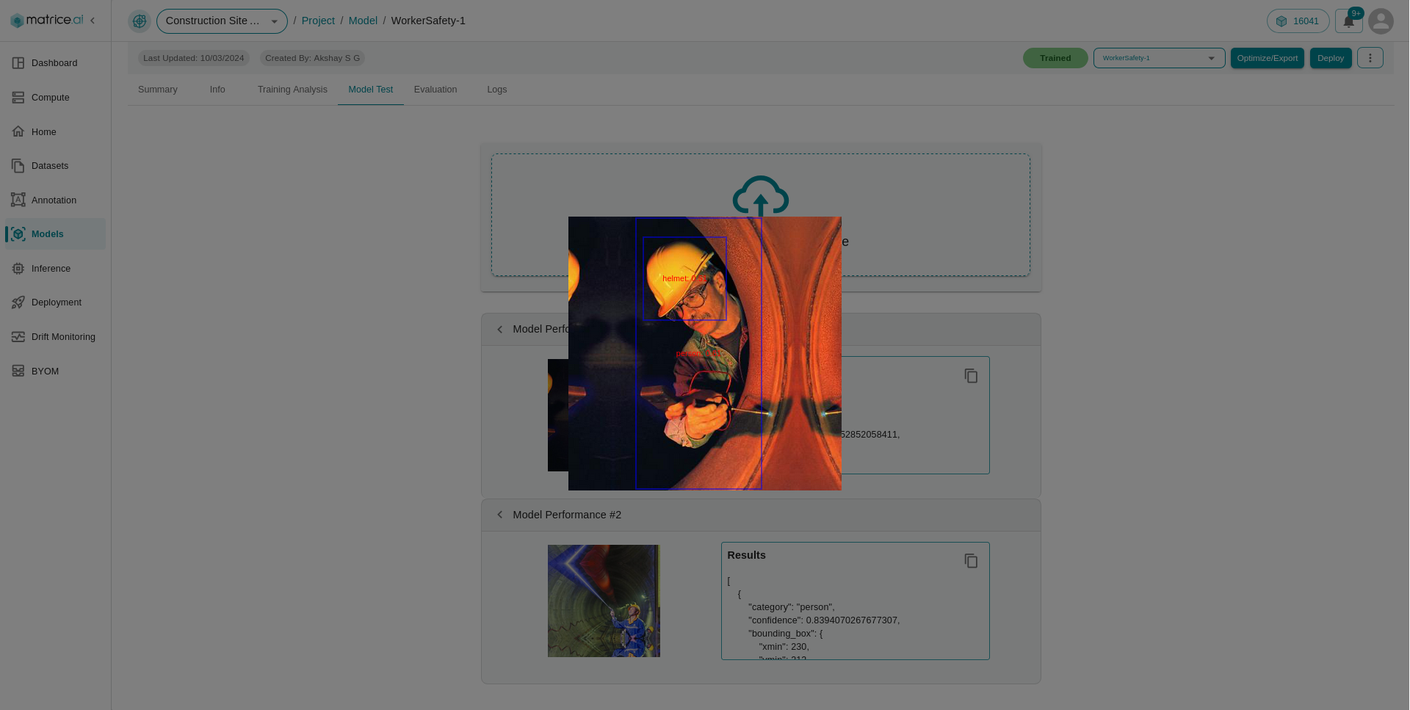The height and width of the screenshot is (710, 1410).
Task: Click the cloud upload icon
Action: [x=761, y=195]
